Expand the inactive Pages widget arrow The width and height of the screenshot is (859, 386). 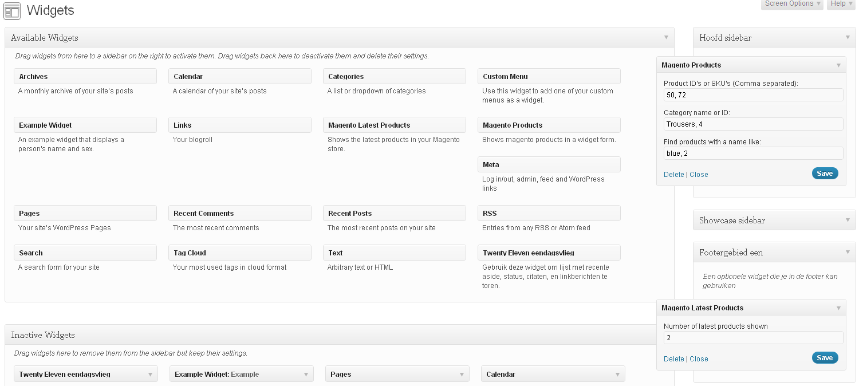pos(462,374)
